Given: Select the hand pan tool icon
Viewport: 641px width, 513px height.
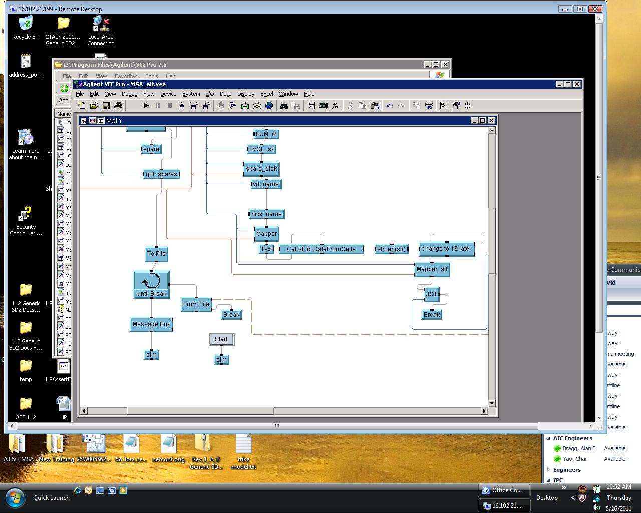Looking at the screenshot, I should [x=221, y=106].
